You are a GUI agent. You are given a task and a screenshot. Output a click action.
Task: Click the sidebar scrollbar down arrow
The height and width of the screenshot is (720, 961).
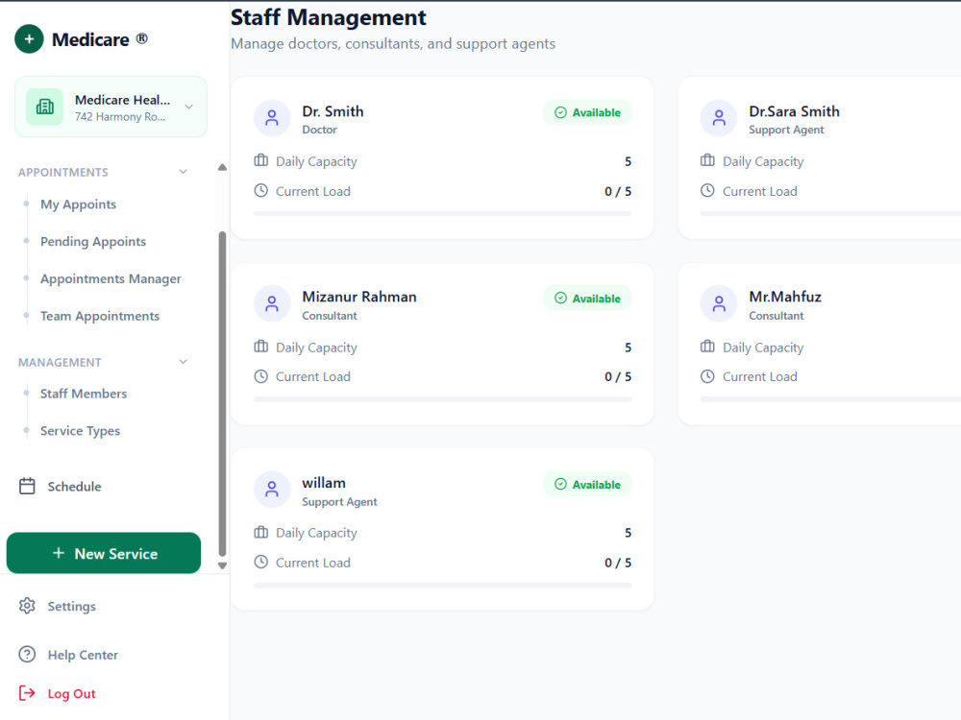click(223, 565)
